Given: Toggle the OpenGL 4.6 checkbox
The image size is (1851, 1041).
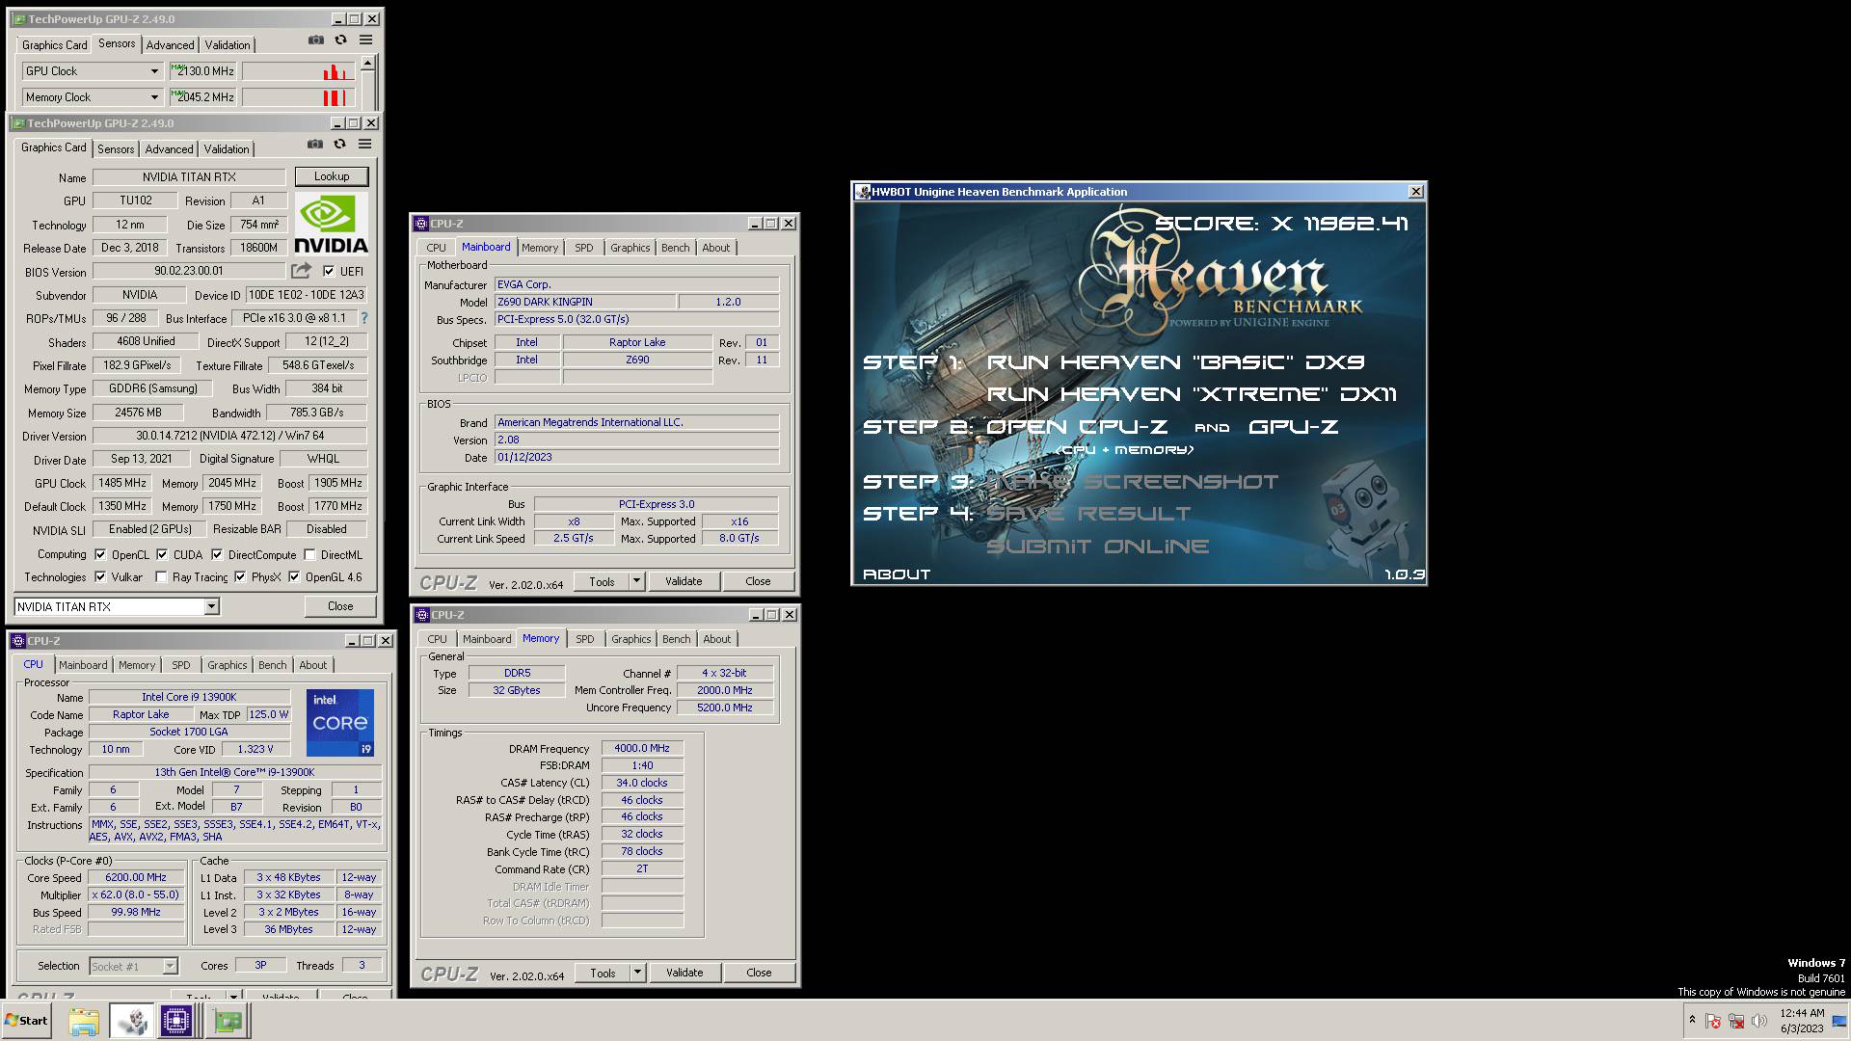Looking at the screenshot, I should 294,576.
